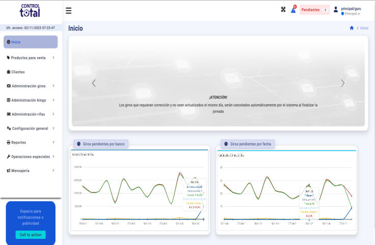Screen dimensions: 375x245
Task: Expand Administración giros submenu
Action: coord(31,86)
